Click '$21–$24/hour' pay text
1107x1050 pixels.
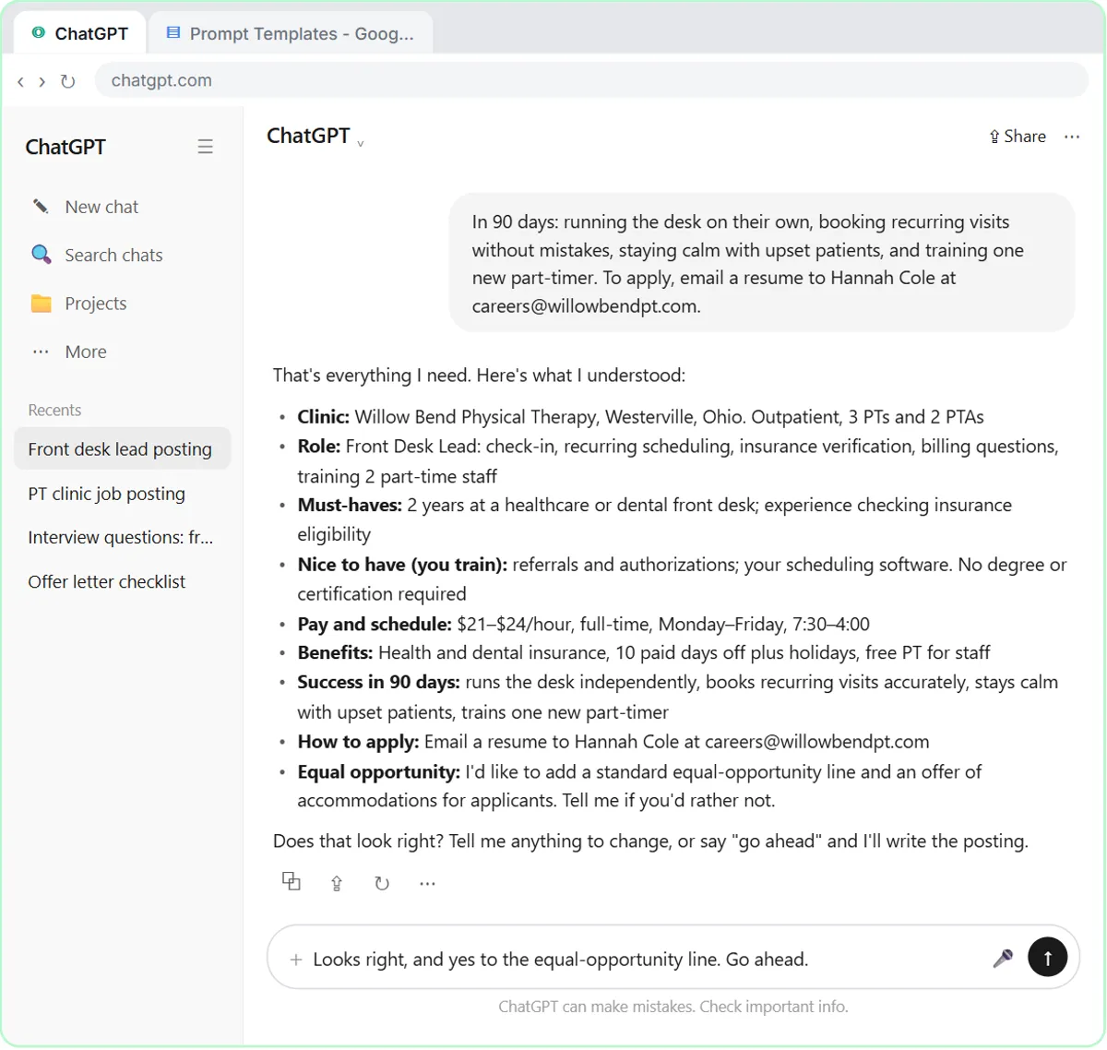[514, 625]
